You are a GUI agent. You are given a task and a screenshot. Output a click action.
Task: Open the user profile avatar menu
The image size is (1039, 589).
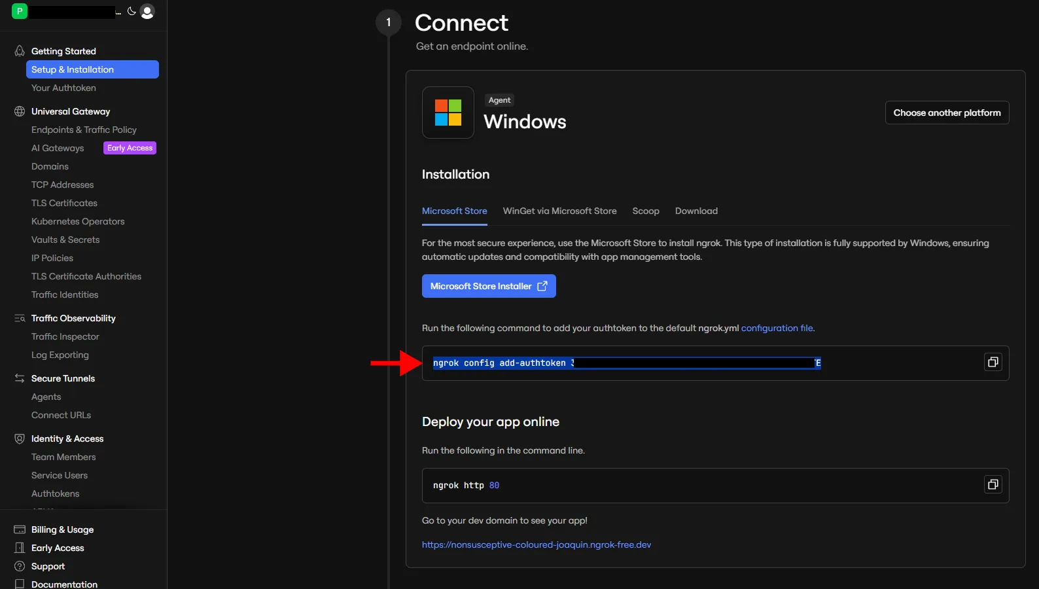(147, 12)
